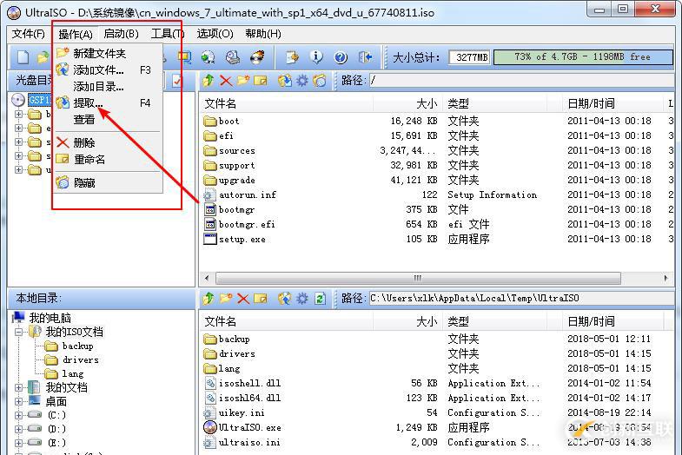This screenshot has width=682, height=455.
Task: Click the 3277MB total size field
Action: pos(470,57)
